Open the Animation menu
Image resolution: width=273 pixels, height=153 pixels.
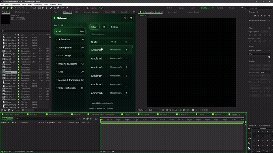pyautogui.click(x=38, y=5)
